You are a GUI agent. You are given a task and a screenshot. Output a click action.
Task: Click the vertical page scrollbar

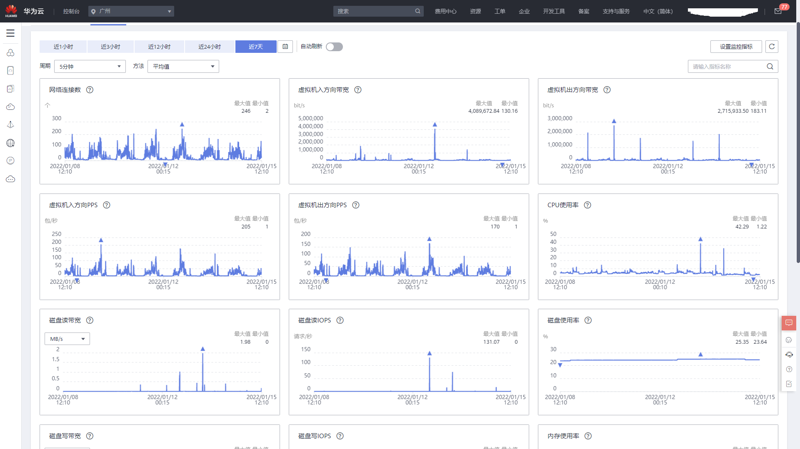pyautogui.click(x=797, y=141)
